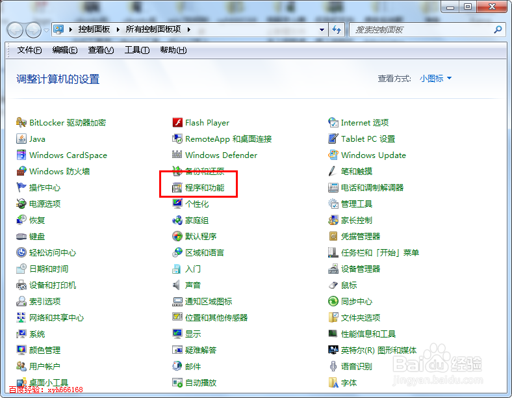Open 电源选项 icon
This screenshot has height=398, width=512.
(21, 204)
